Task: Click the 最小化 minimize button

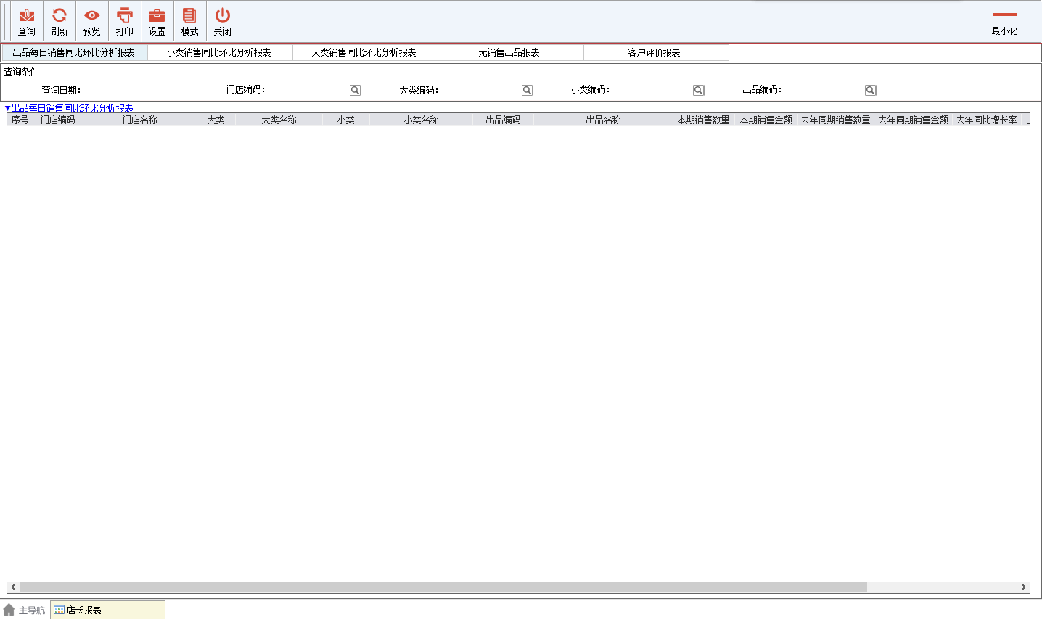Action: click(x=1005, y=22)
